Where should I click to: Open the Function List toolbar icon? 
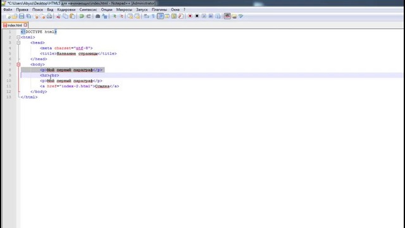pos(181,16)
